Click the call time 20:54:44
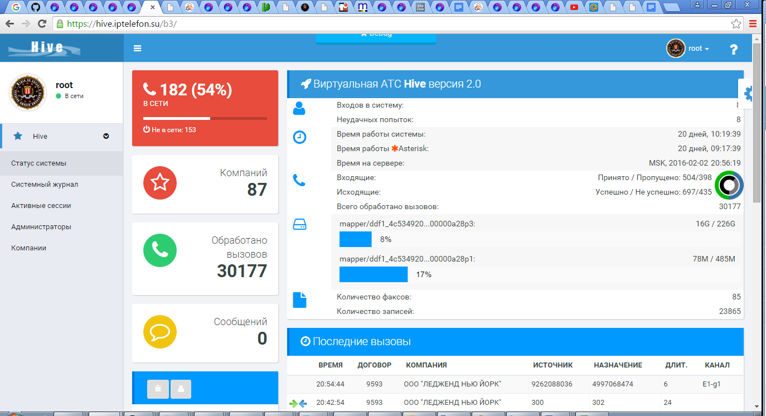 [331, 384]
